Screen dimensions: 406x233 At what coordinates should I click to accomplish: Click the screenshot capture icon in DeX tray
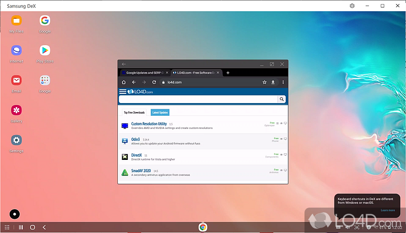point(357,227)
